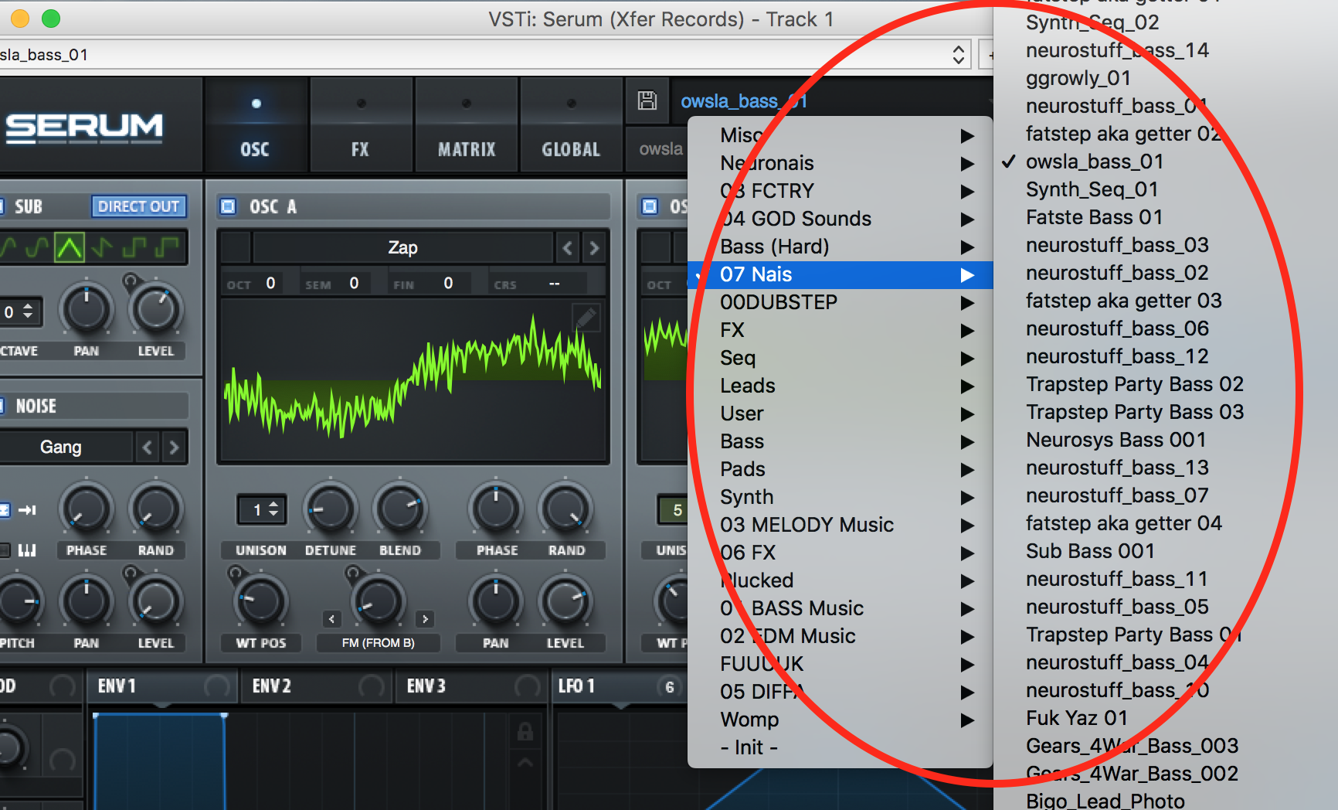Go to next OSC A wavetable
This screenshot has height=810, width=1338.
pos(594,248)
